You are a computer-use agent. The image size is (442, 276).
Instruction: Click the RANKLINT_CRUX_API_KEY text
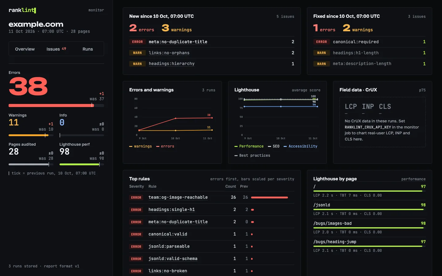pos(368,127)
